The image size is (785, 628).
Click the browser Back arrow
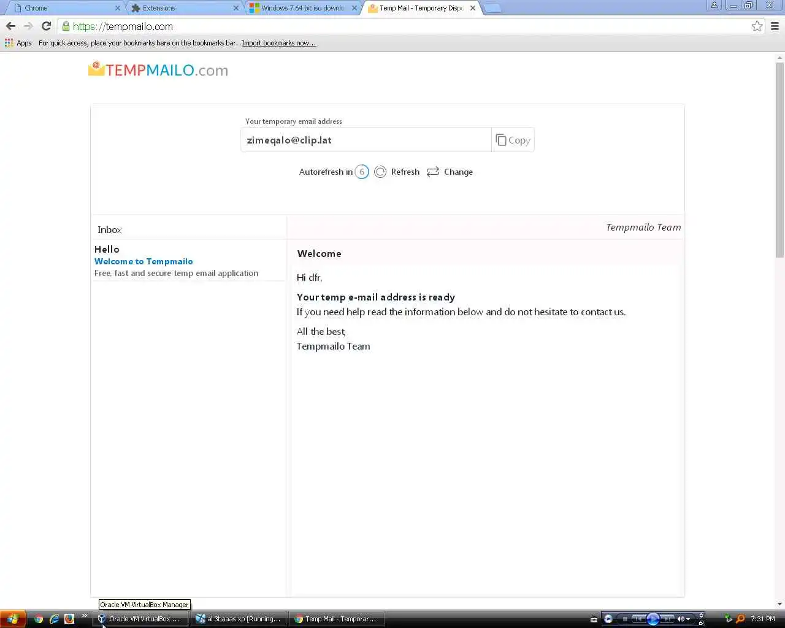10,26
